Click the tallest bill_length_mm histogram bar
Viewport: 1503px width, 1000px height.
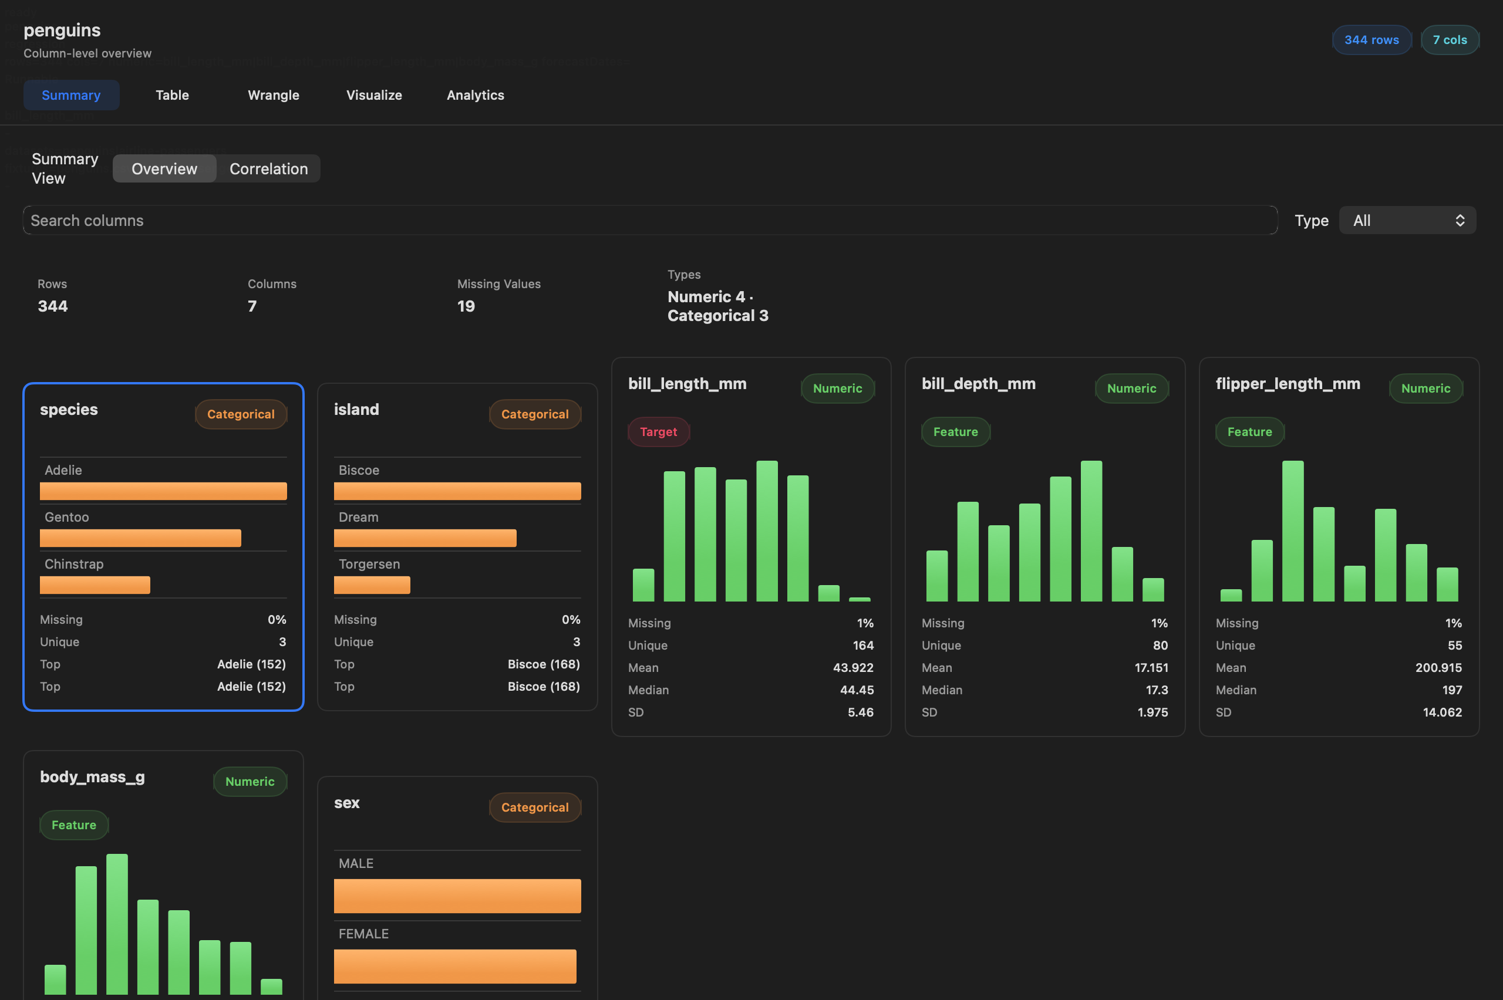pyautogui.click(x=767, y=531)
